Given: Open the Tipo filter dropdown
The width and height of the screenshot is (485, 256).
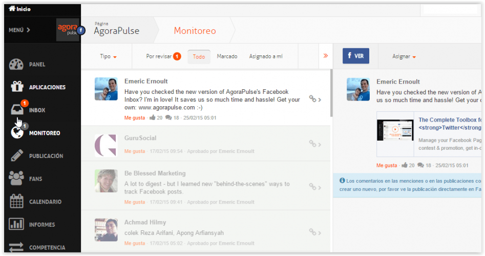Looking at the screenshot, I should tap(108, 56).
